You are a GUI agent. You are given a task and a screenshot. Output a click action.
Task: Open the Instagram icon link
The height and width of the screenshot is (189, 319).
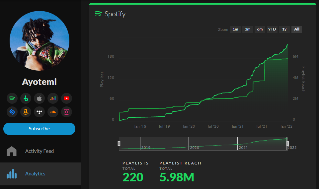click(x=66, y=112)
